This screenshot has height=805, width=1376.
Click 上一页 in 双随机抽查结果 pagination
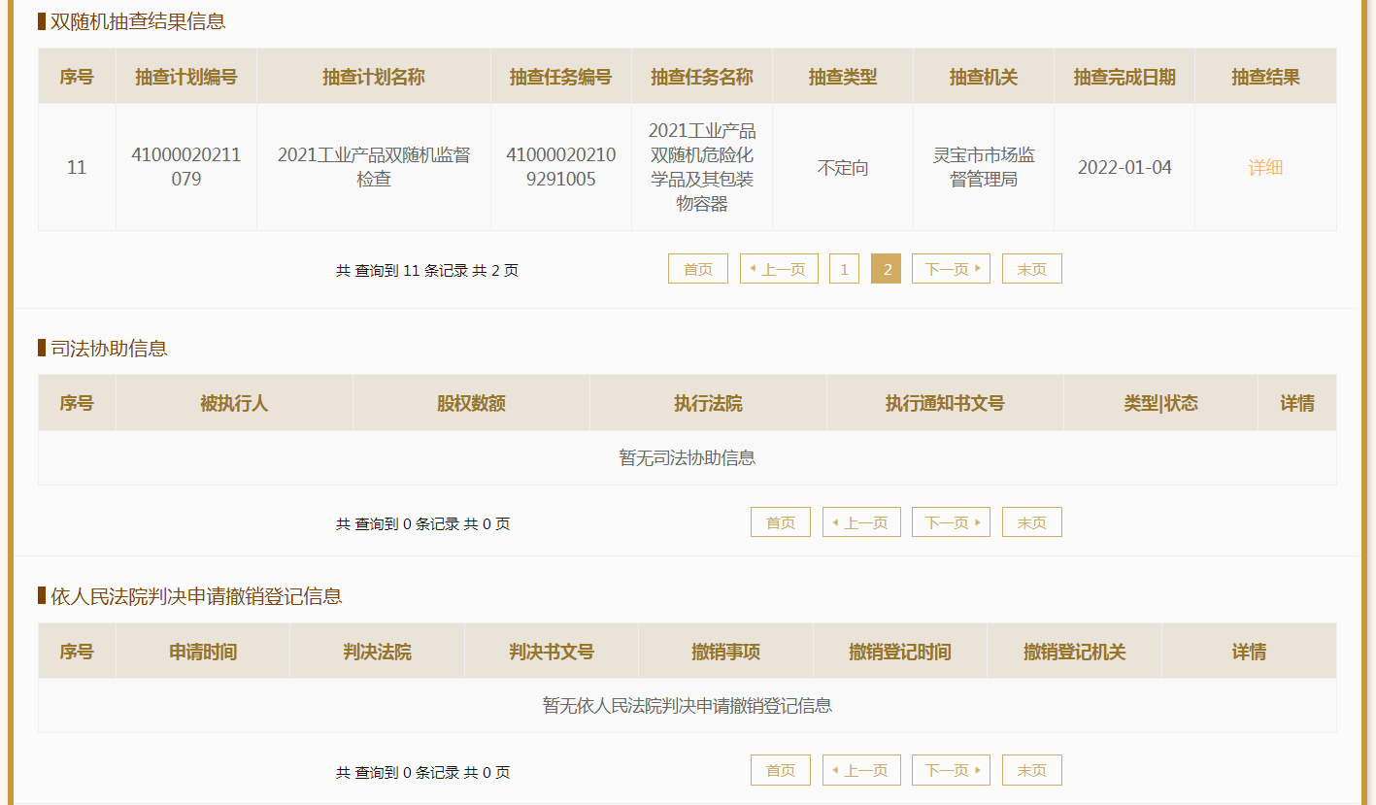pos(779,269)
